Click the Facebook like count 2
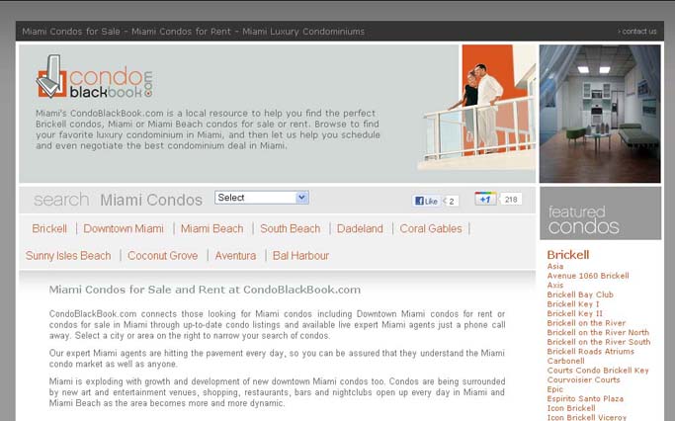Image resolution: width=675 pixels, height=421 pixels. [451, 201]
